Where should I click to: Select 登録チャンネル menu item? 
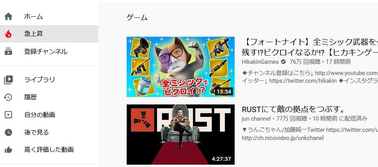[x=49, y=51]
